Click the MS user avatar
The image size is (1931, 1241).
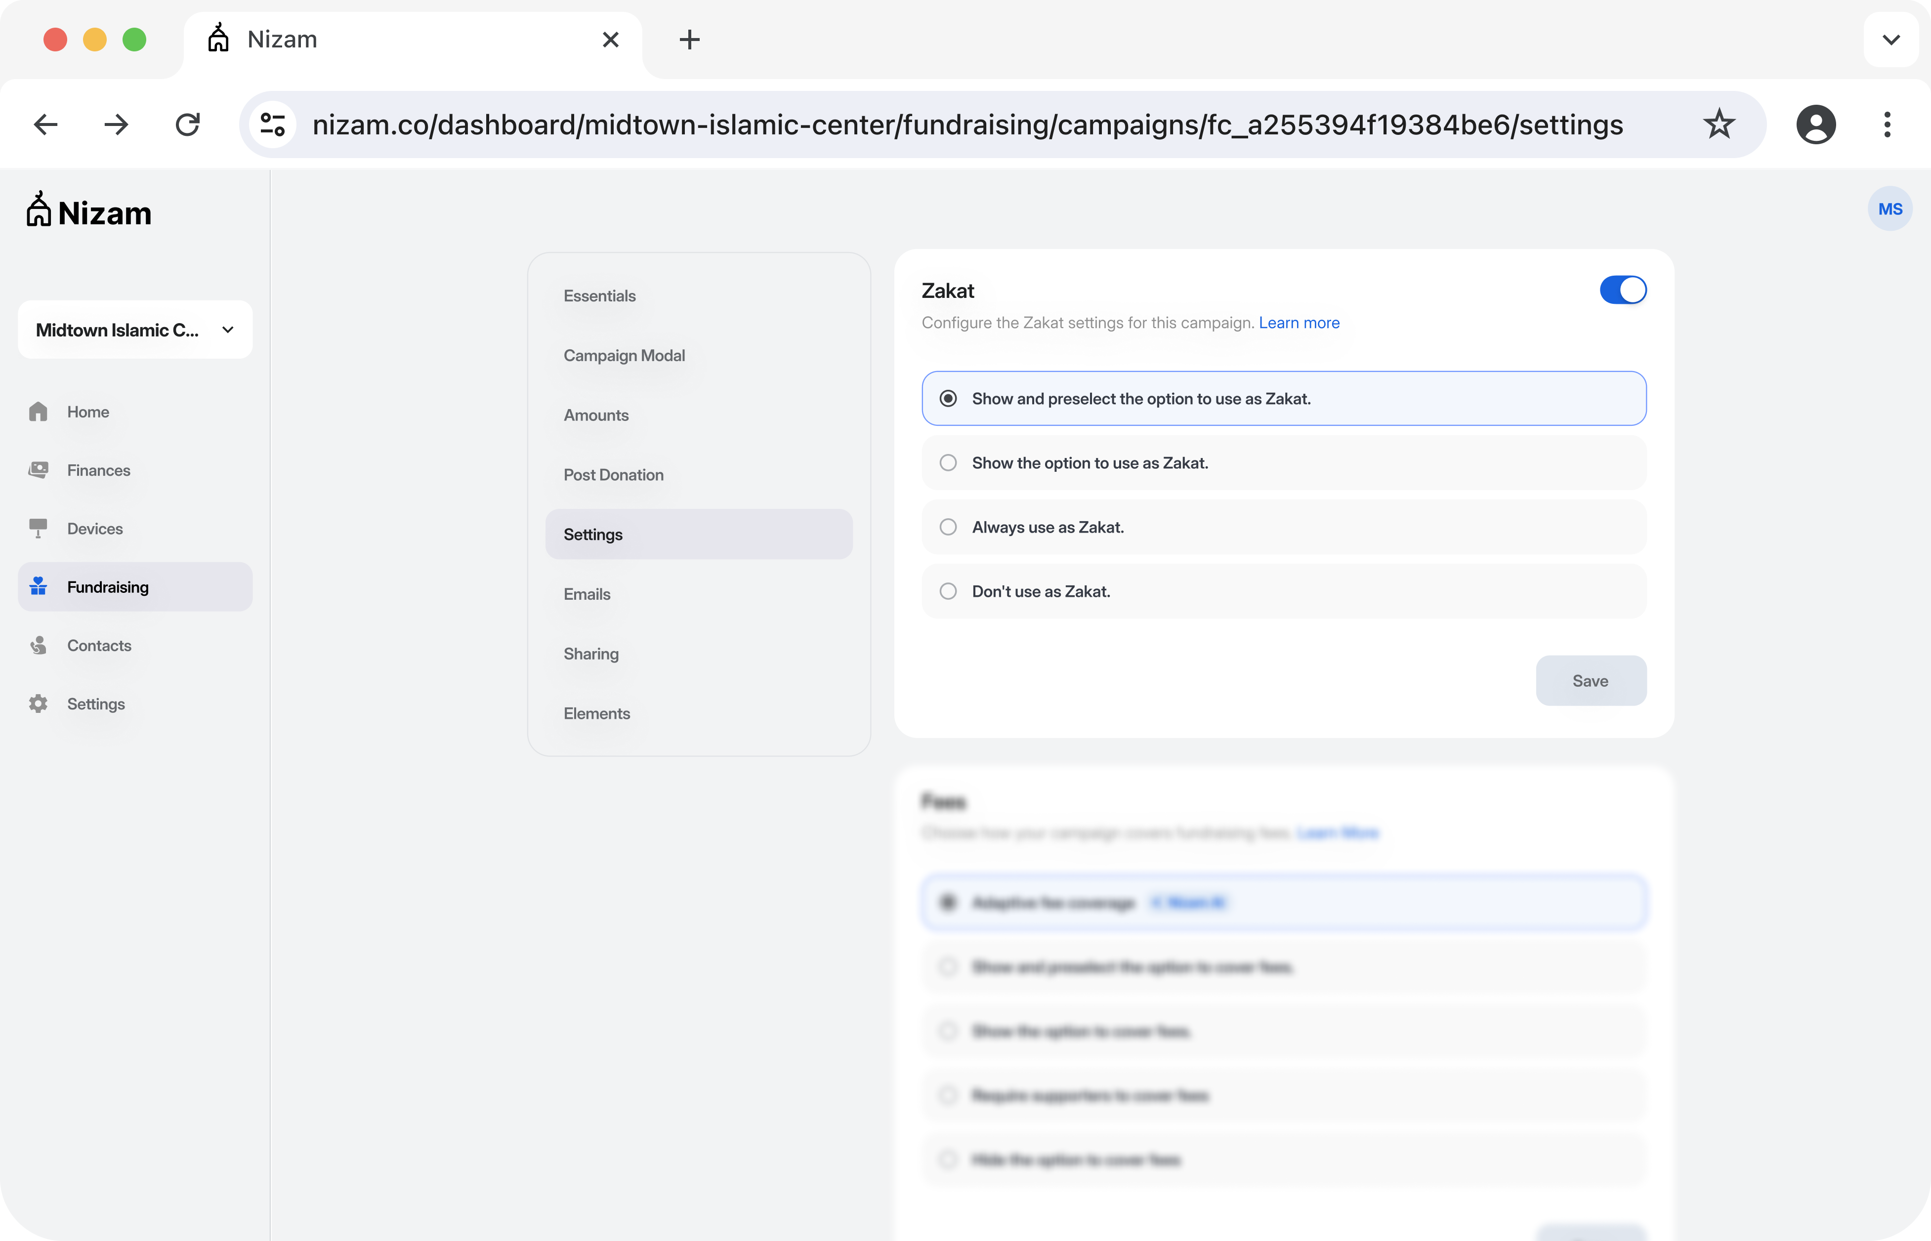tap(1889, 208)
